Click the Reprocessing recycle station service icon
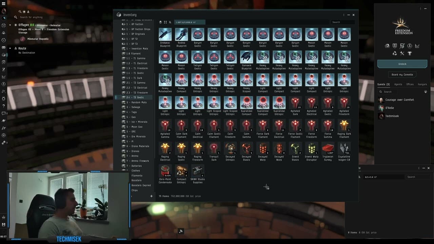The width and height of the screenshot is (434, 244). click(x=395, y=53)
